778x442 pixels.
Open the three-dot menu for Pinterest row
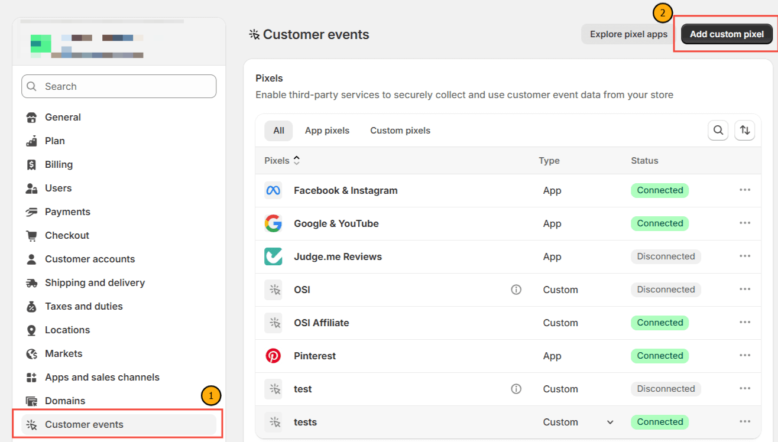pos(744,356)
